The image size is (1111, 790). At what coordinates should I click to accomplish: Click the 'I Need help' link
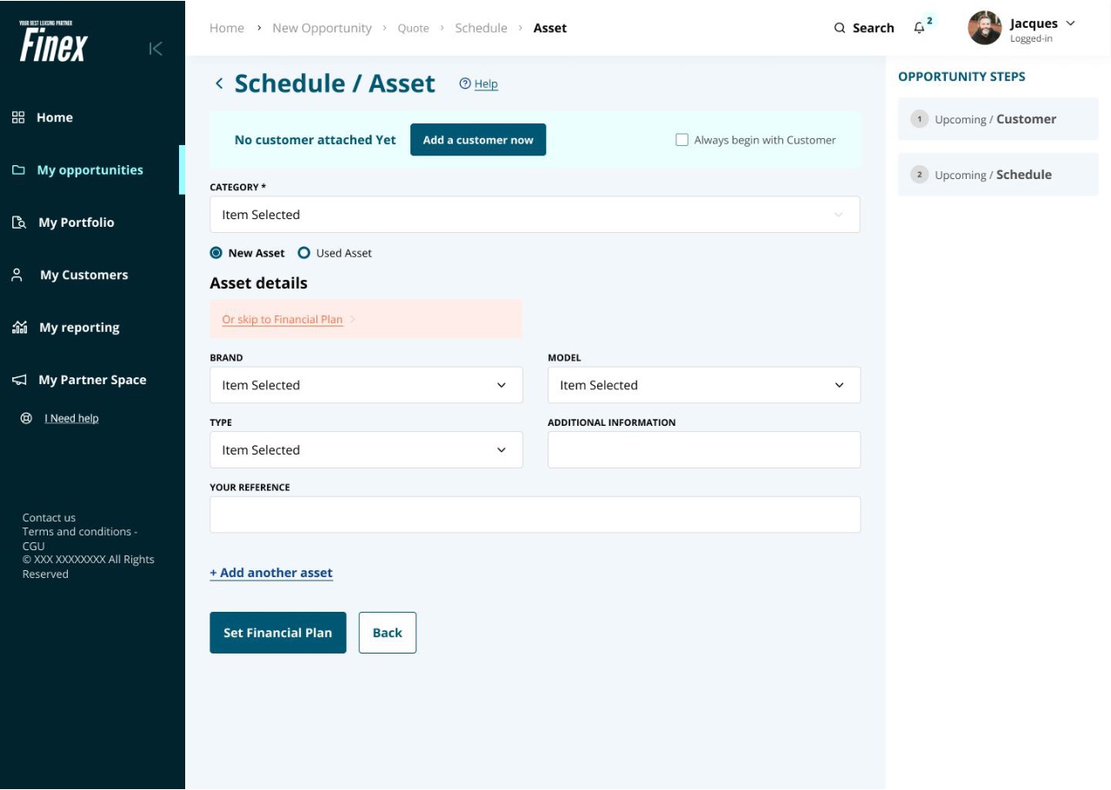click(71, 418)
